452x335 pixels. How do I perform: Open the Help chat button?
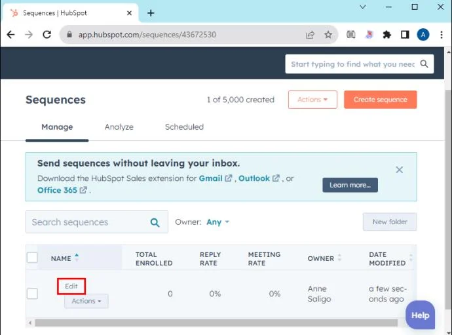click(x=420, y=315)
